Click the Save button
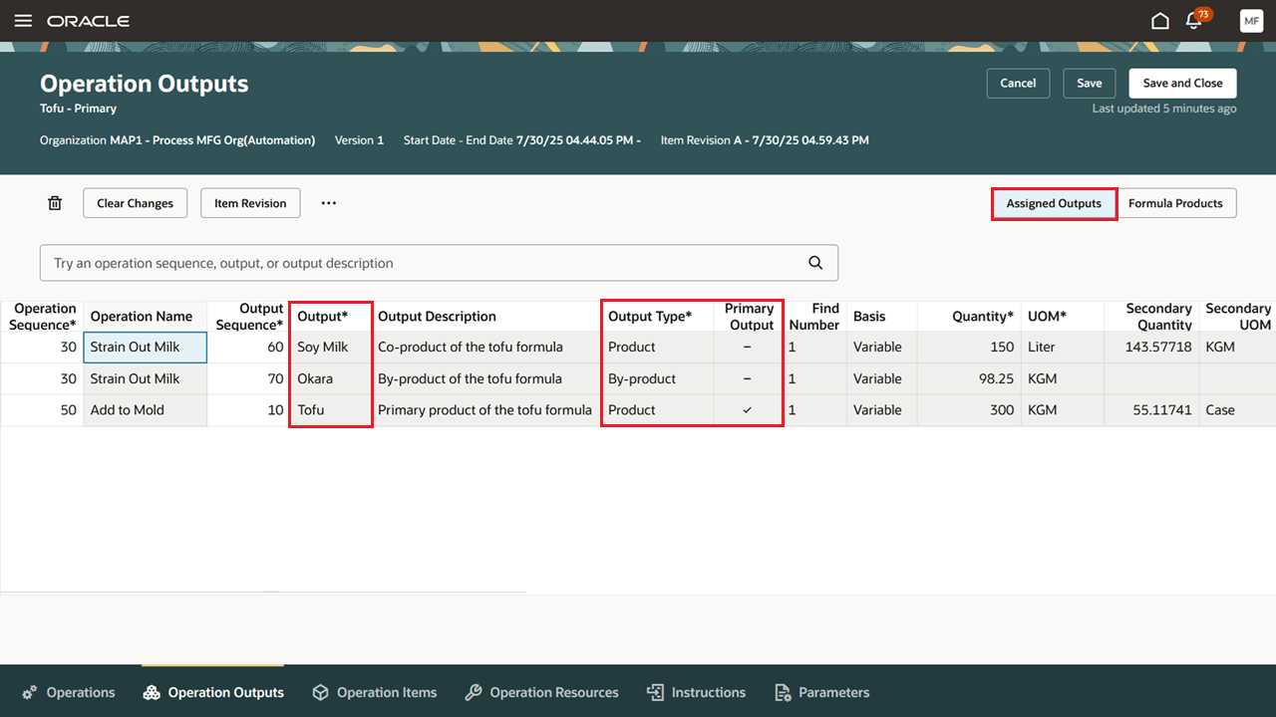 (1089, 84)
